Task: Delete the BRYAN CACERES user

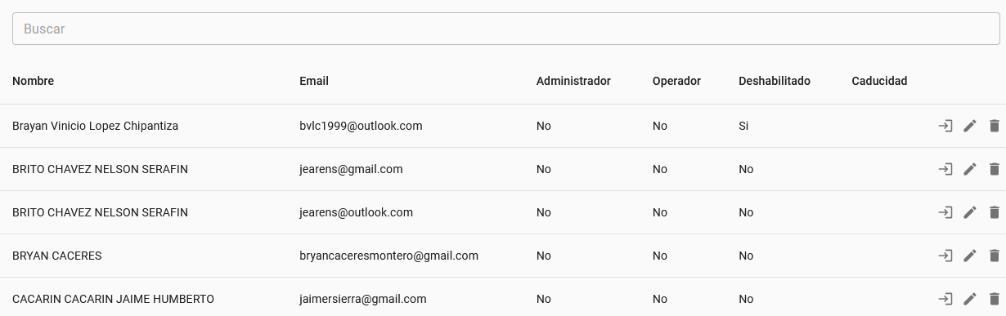Action: (995, 256)
